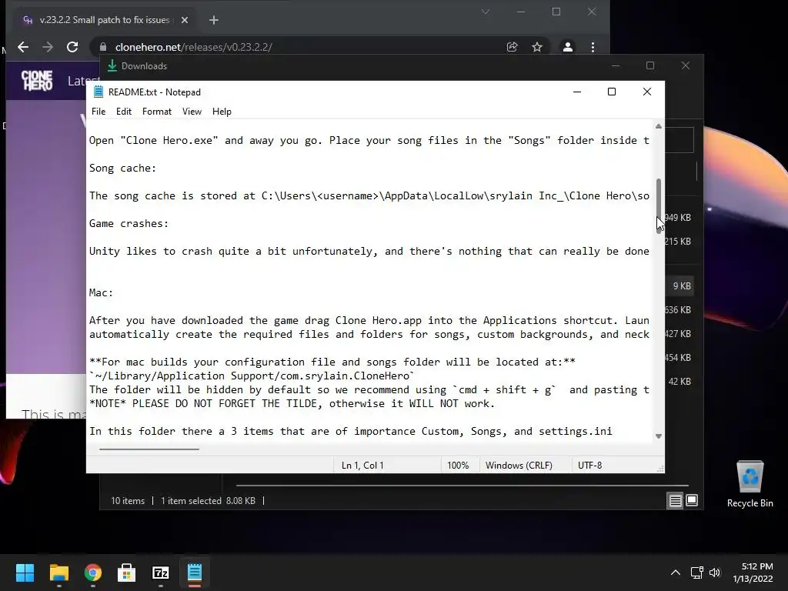Click the 'Mac:' heading in Notepad
This screenshot has width=788, height=591.
[101, 293]
